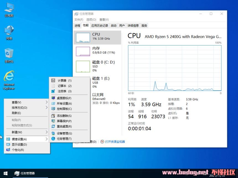Switch to the 进程 tab
The image size is (238, 178).
pyautogui.click(x=77, y=25)
